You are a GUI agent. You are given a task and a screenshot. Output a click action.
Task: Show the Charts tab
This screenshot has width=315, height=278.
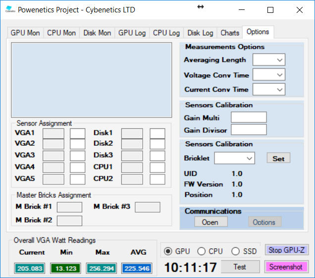point(230,33)
